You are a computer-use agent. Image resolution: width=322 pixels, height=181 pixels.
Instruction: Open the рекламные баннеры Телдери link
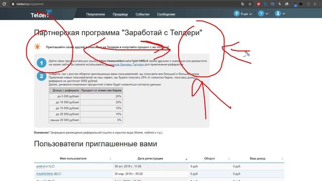point(124,64)
